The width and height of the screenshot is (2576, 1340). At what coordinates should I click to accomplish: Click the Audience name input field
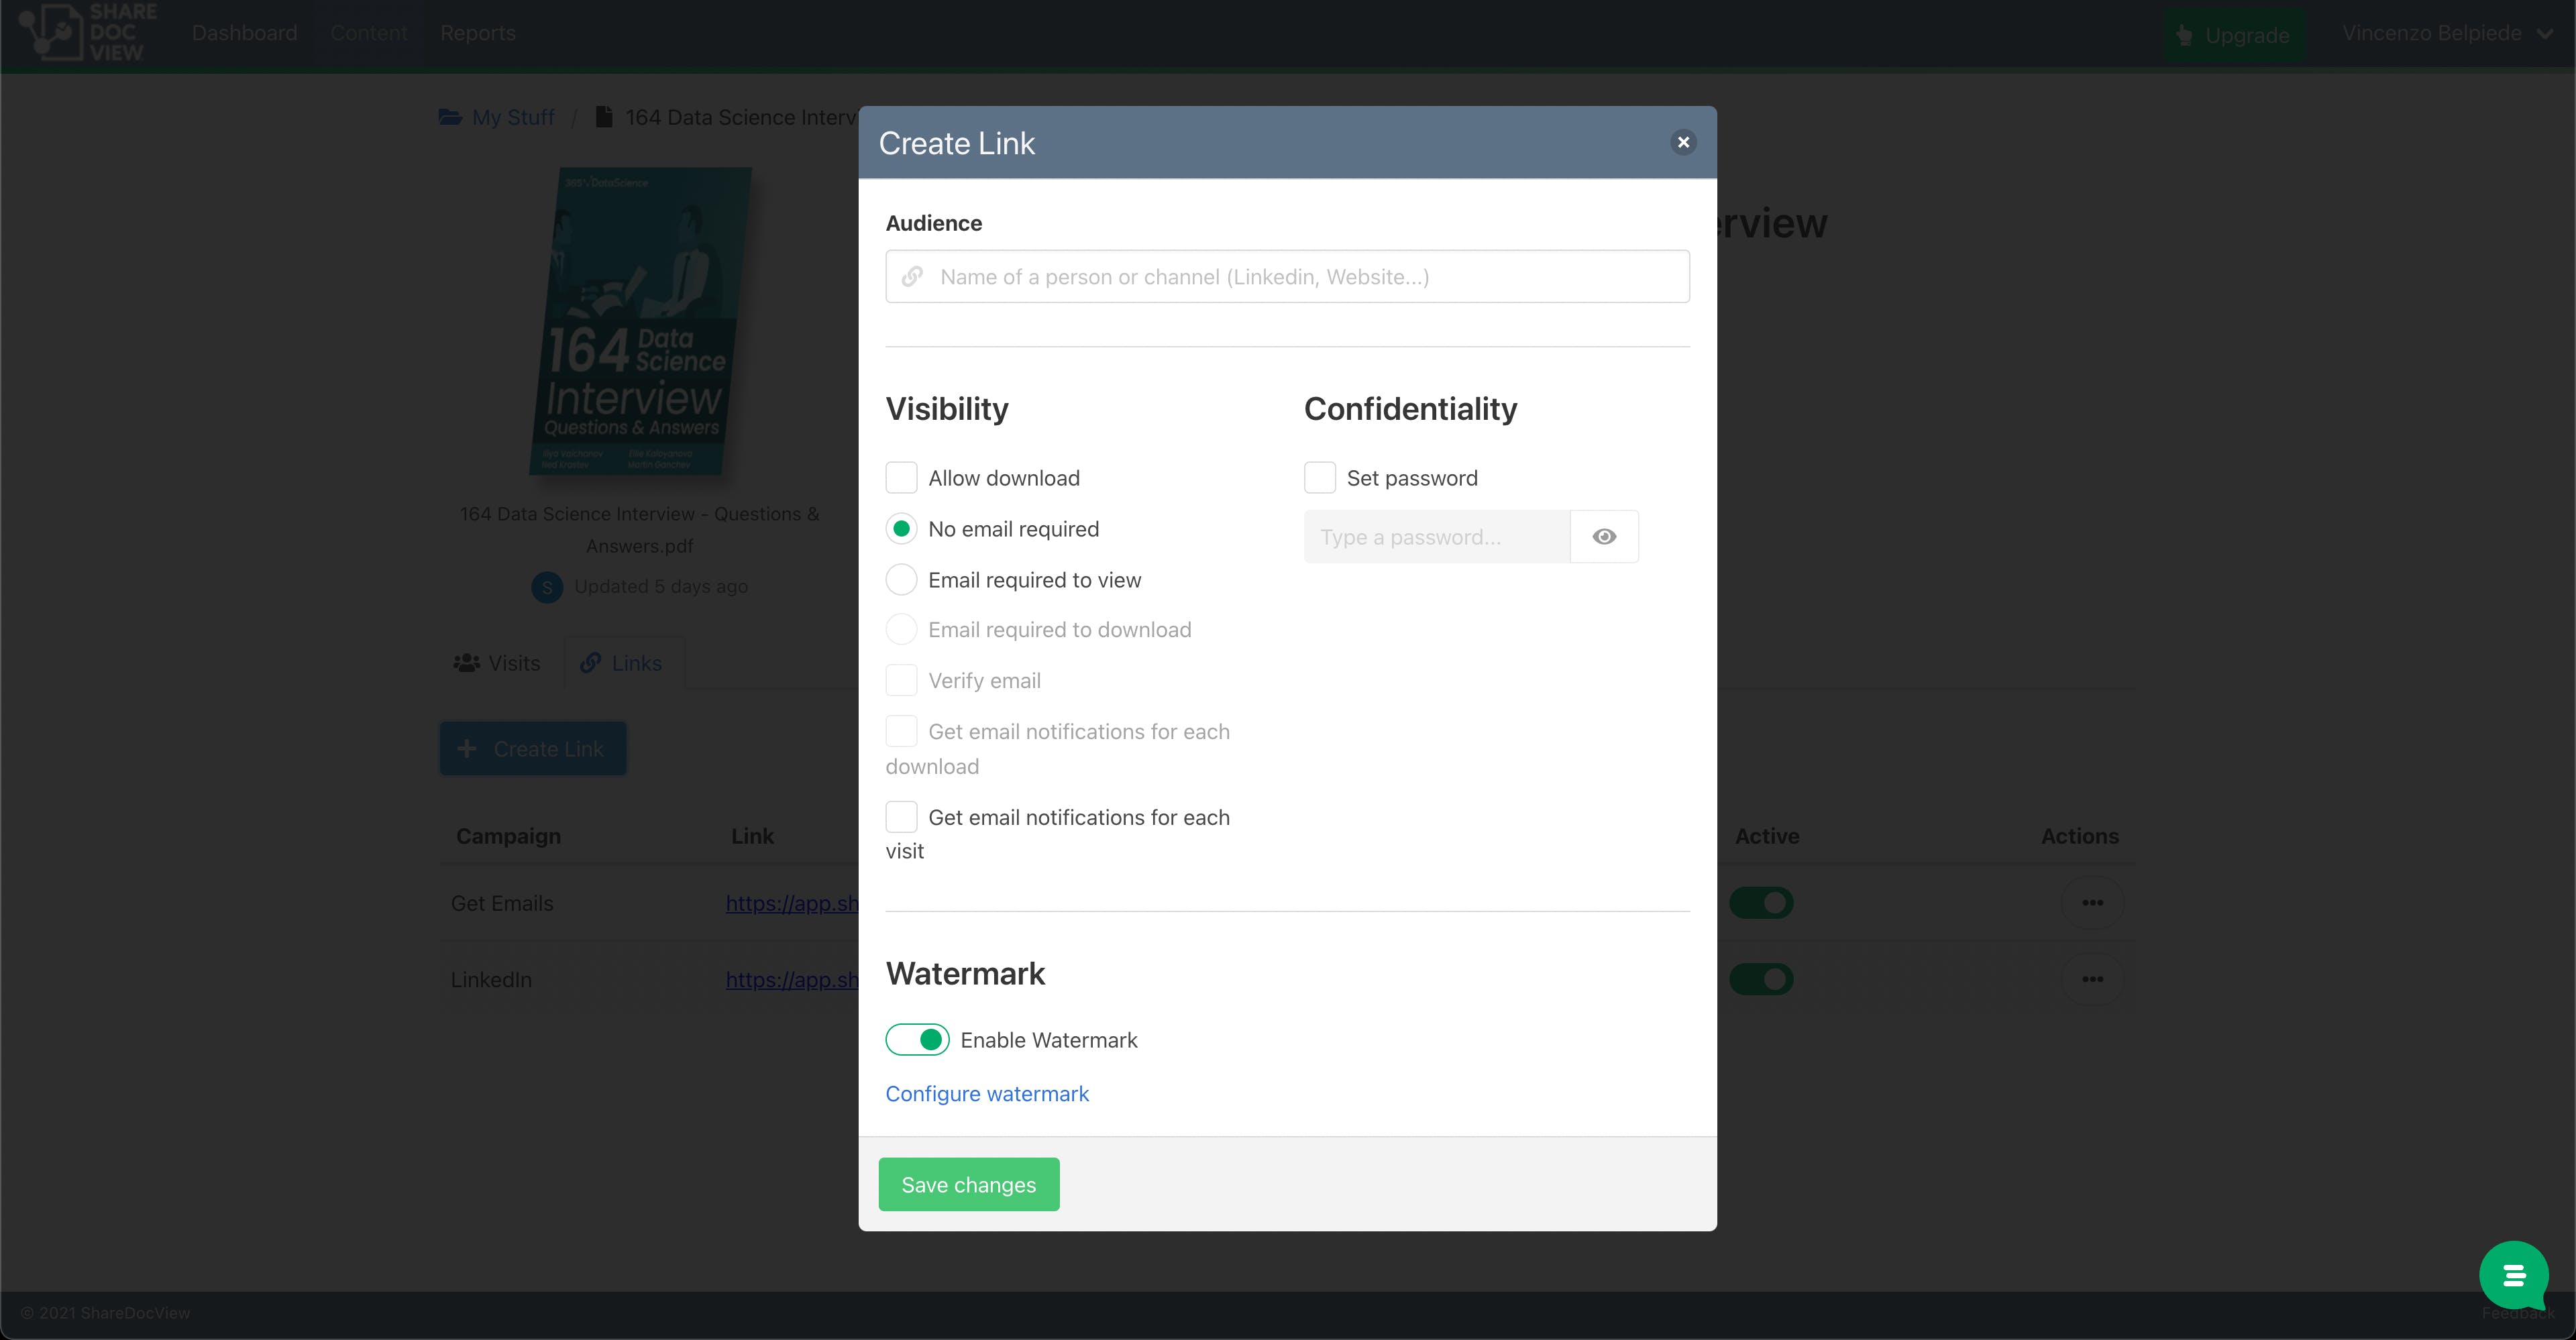click(x=1287, y=277)
